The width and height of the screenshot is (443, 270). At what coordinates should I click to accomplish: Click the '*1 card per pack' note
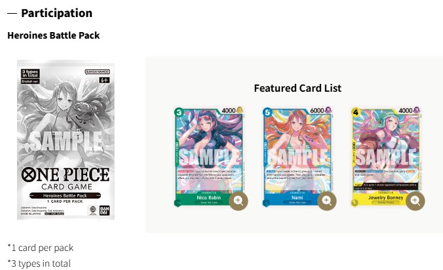click(41, 248)
